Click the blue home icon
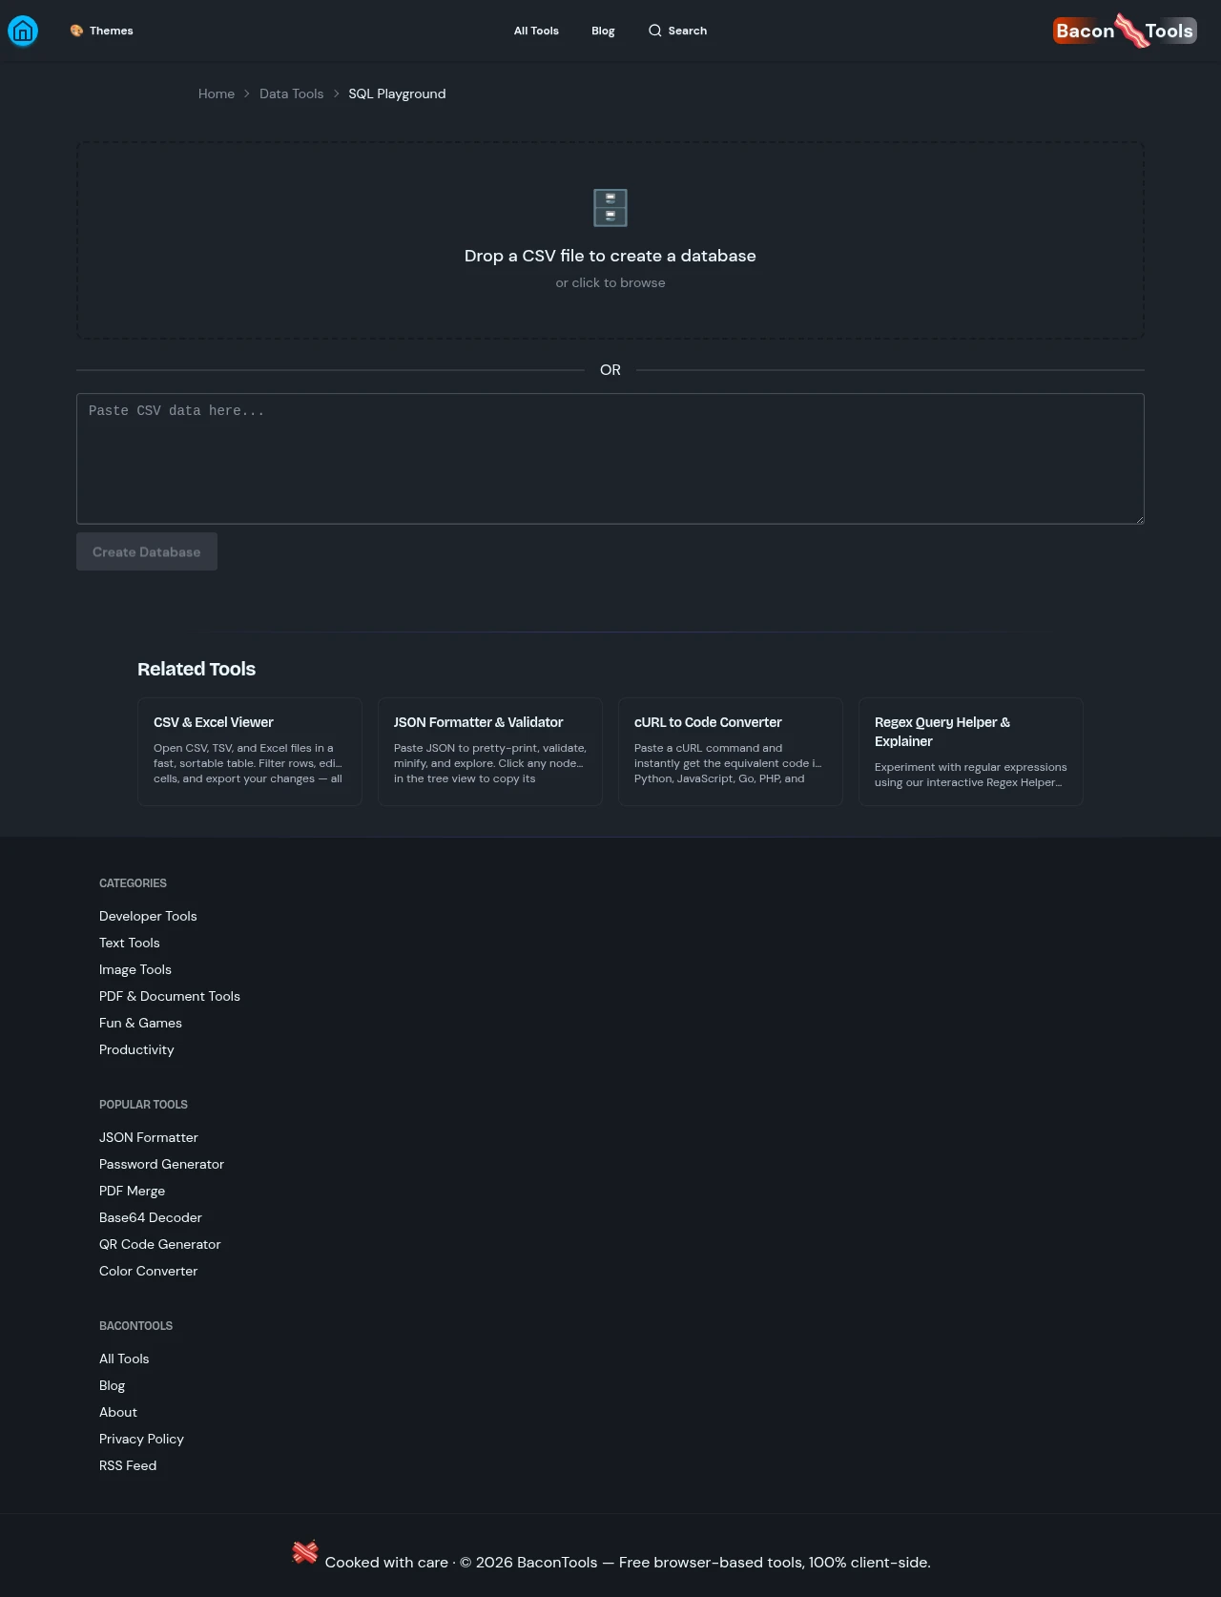This screenshot has height=1597, width=1221. coord(23,31)
